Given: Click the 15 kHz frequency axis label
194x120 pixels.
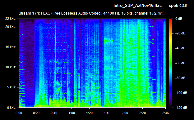Looking at the screenshot, I should tap(10, 47).
